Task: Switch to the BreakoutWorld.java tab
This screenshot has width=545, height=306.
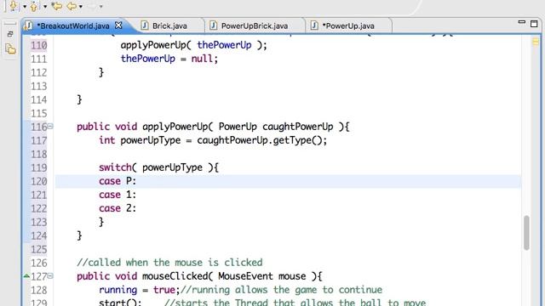Action: tap(73, 25)
